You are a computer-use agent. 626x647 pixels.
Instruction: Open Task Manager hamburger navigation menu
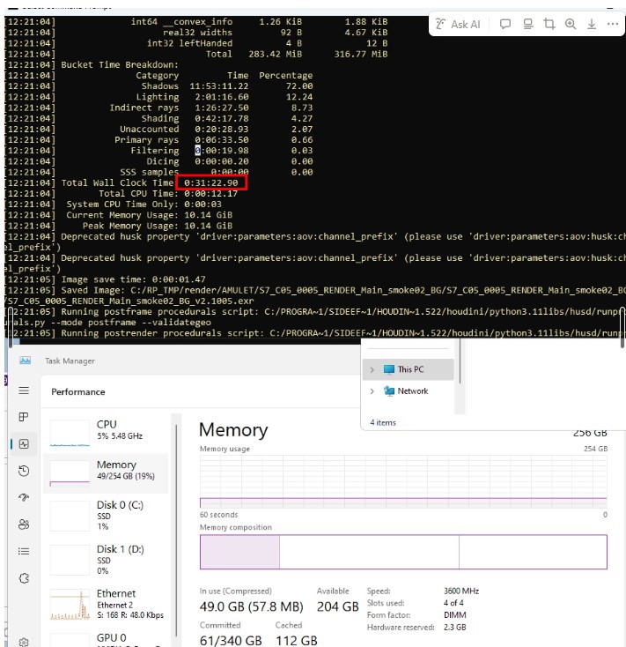(24, 390)
